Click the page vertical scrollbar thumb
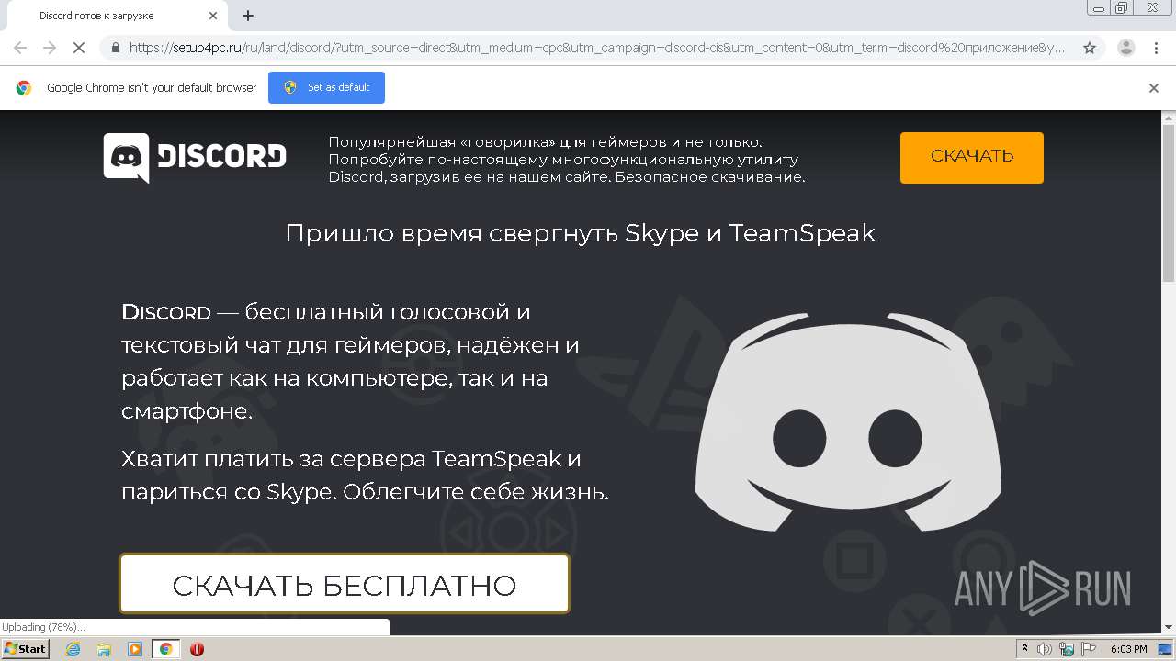The height and width of the screenshot is (661, 1176). coord(1169,204)
